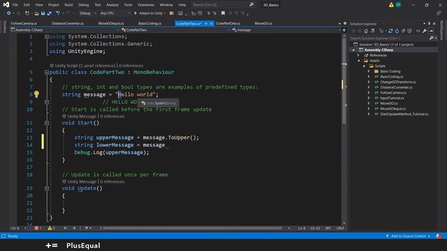Image resolution: width=447 pixels, height=251 pixels.
Task: Collapse the Start method on line 11
Action: click(x=47, y=123)
